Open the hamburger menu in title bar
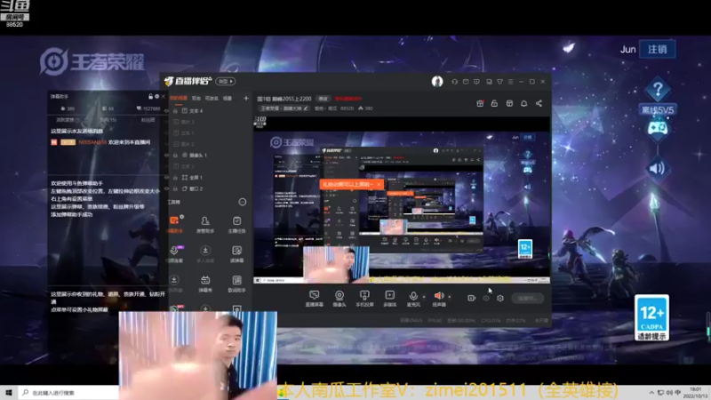This screenshot has height=400, width=711. pos(510,82)
